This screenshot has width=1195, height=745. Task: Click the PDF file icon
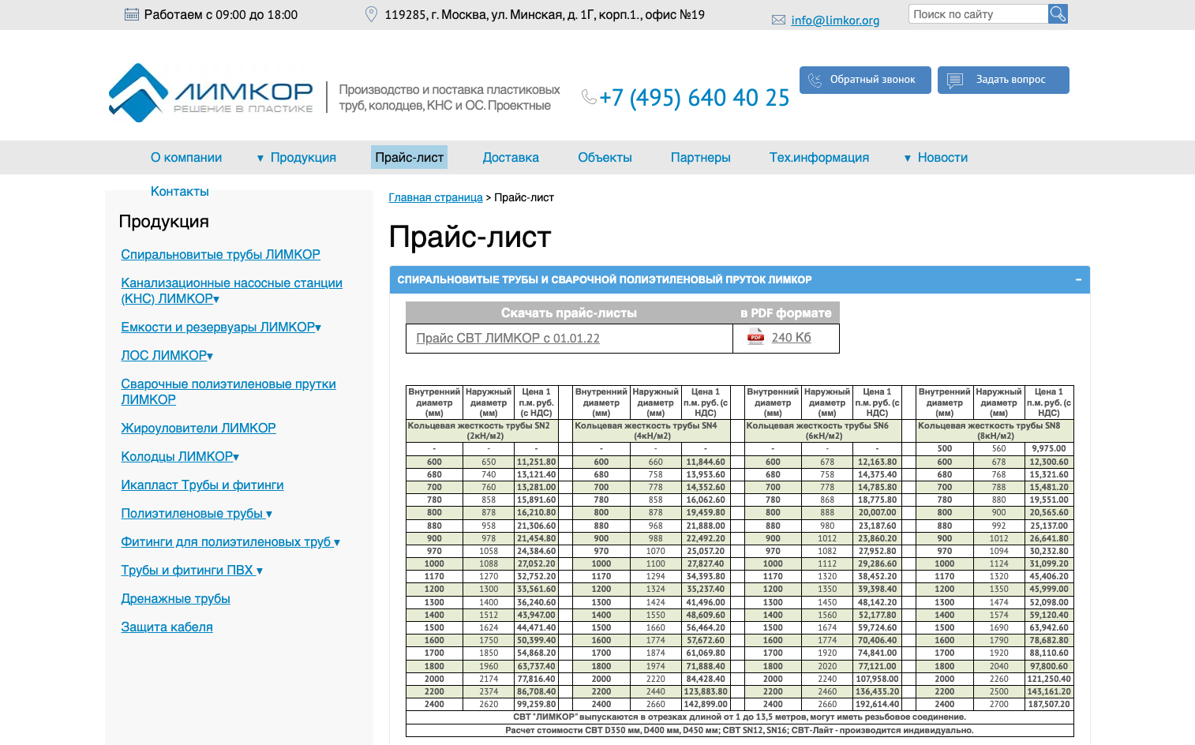pos(755,338)
